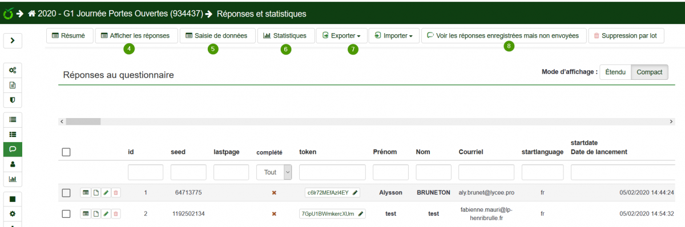Expand the sidebar with the chevron button
The width and height of the screenshot is (685, 227).
[x=13, y=40]
